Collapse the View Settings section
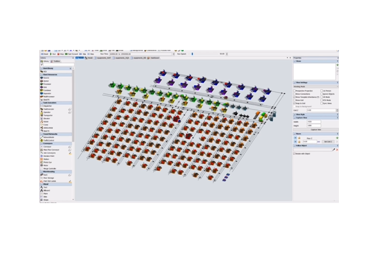The width and height of the screenshot is (378, 253). tap(316, 83)
